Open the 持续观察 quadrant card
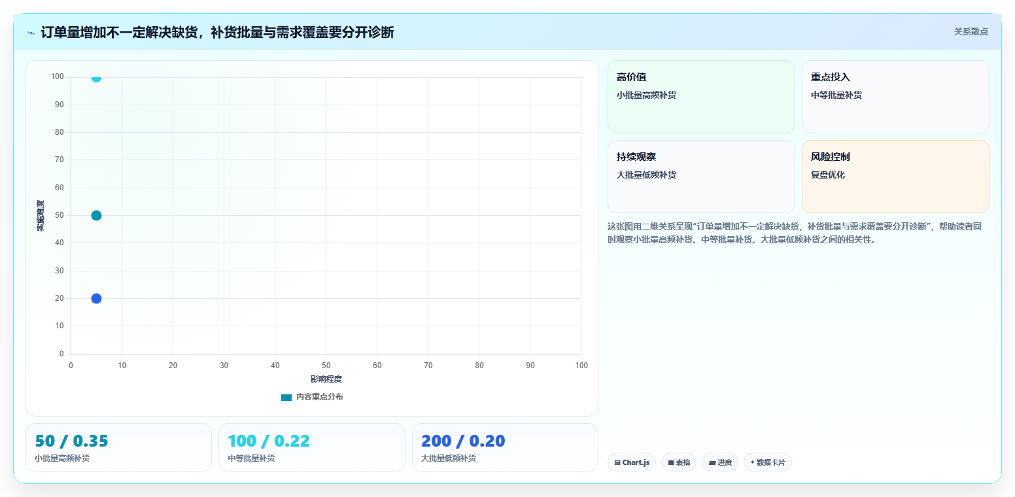 [x=701, y=177]
